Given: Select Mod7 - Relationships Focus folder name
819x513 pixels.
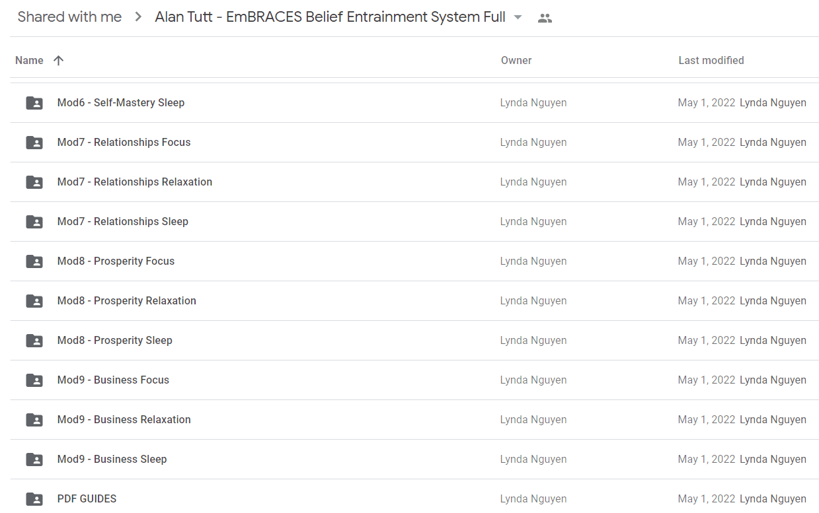Looking at the screenshot, I should 124,143.
